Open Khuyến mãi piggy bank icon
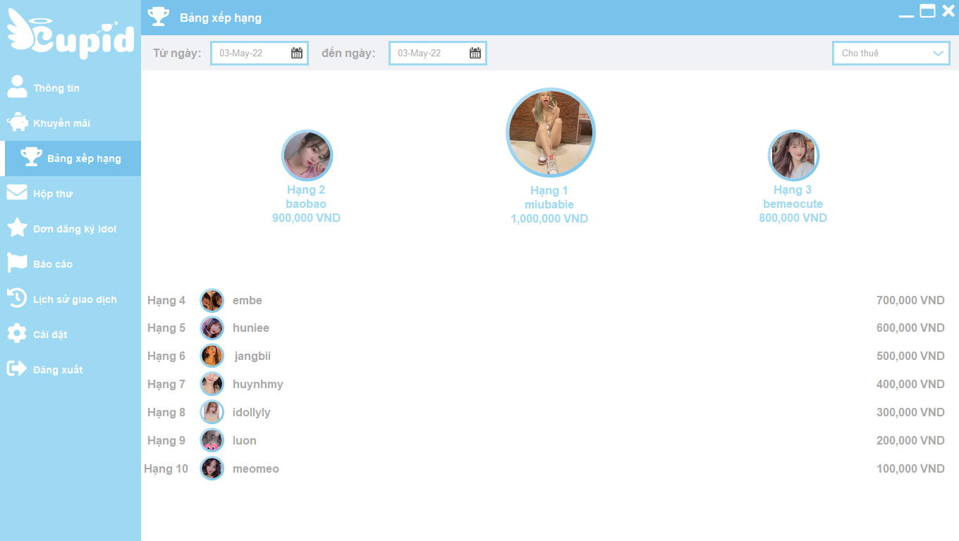959x541 pixels. coord(17,123)
